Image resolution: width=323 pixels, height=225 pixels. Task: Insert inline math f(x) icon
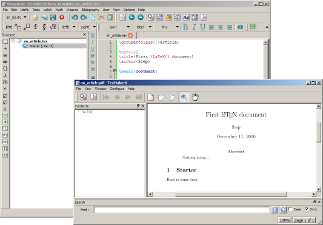coord(8,27)
